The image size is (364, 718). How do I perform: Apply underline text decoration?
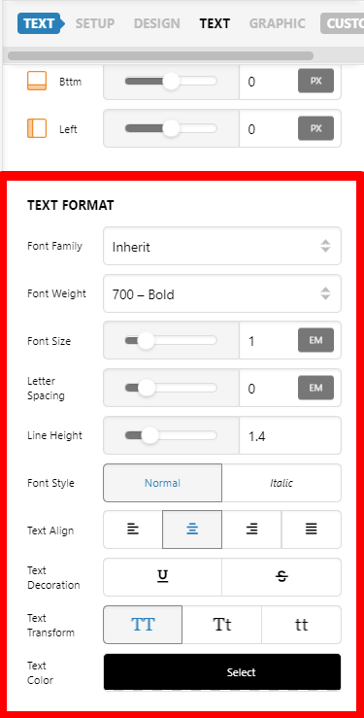[x=163, y=577]
